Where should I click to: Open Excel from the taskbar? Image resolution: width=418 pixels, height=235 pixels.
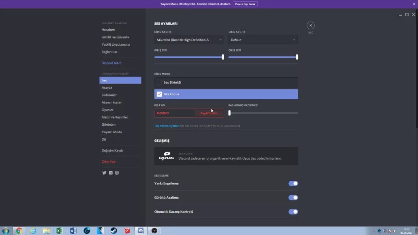pyautogui.click(x=60, y=231)
